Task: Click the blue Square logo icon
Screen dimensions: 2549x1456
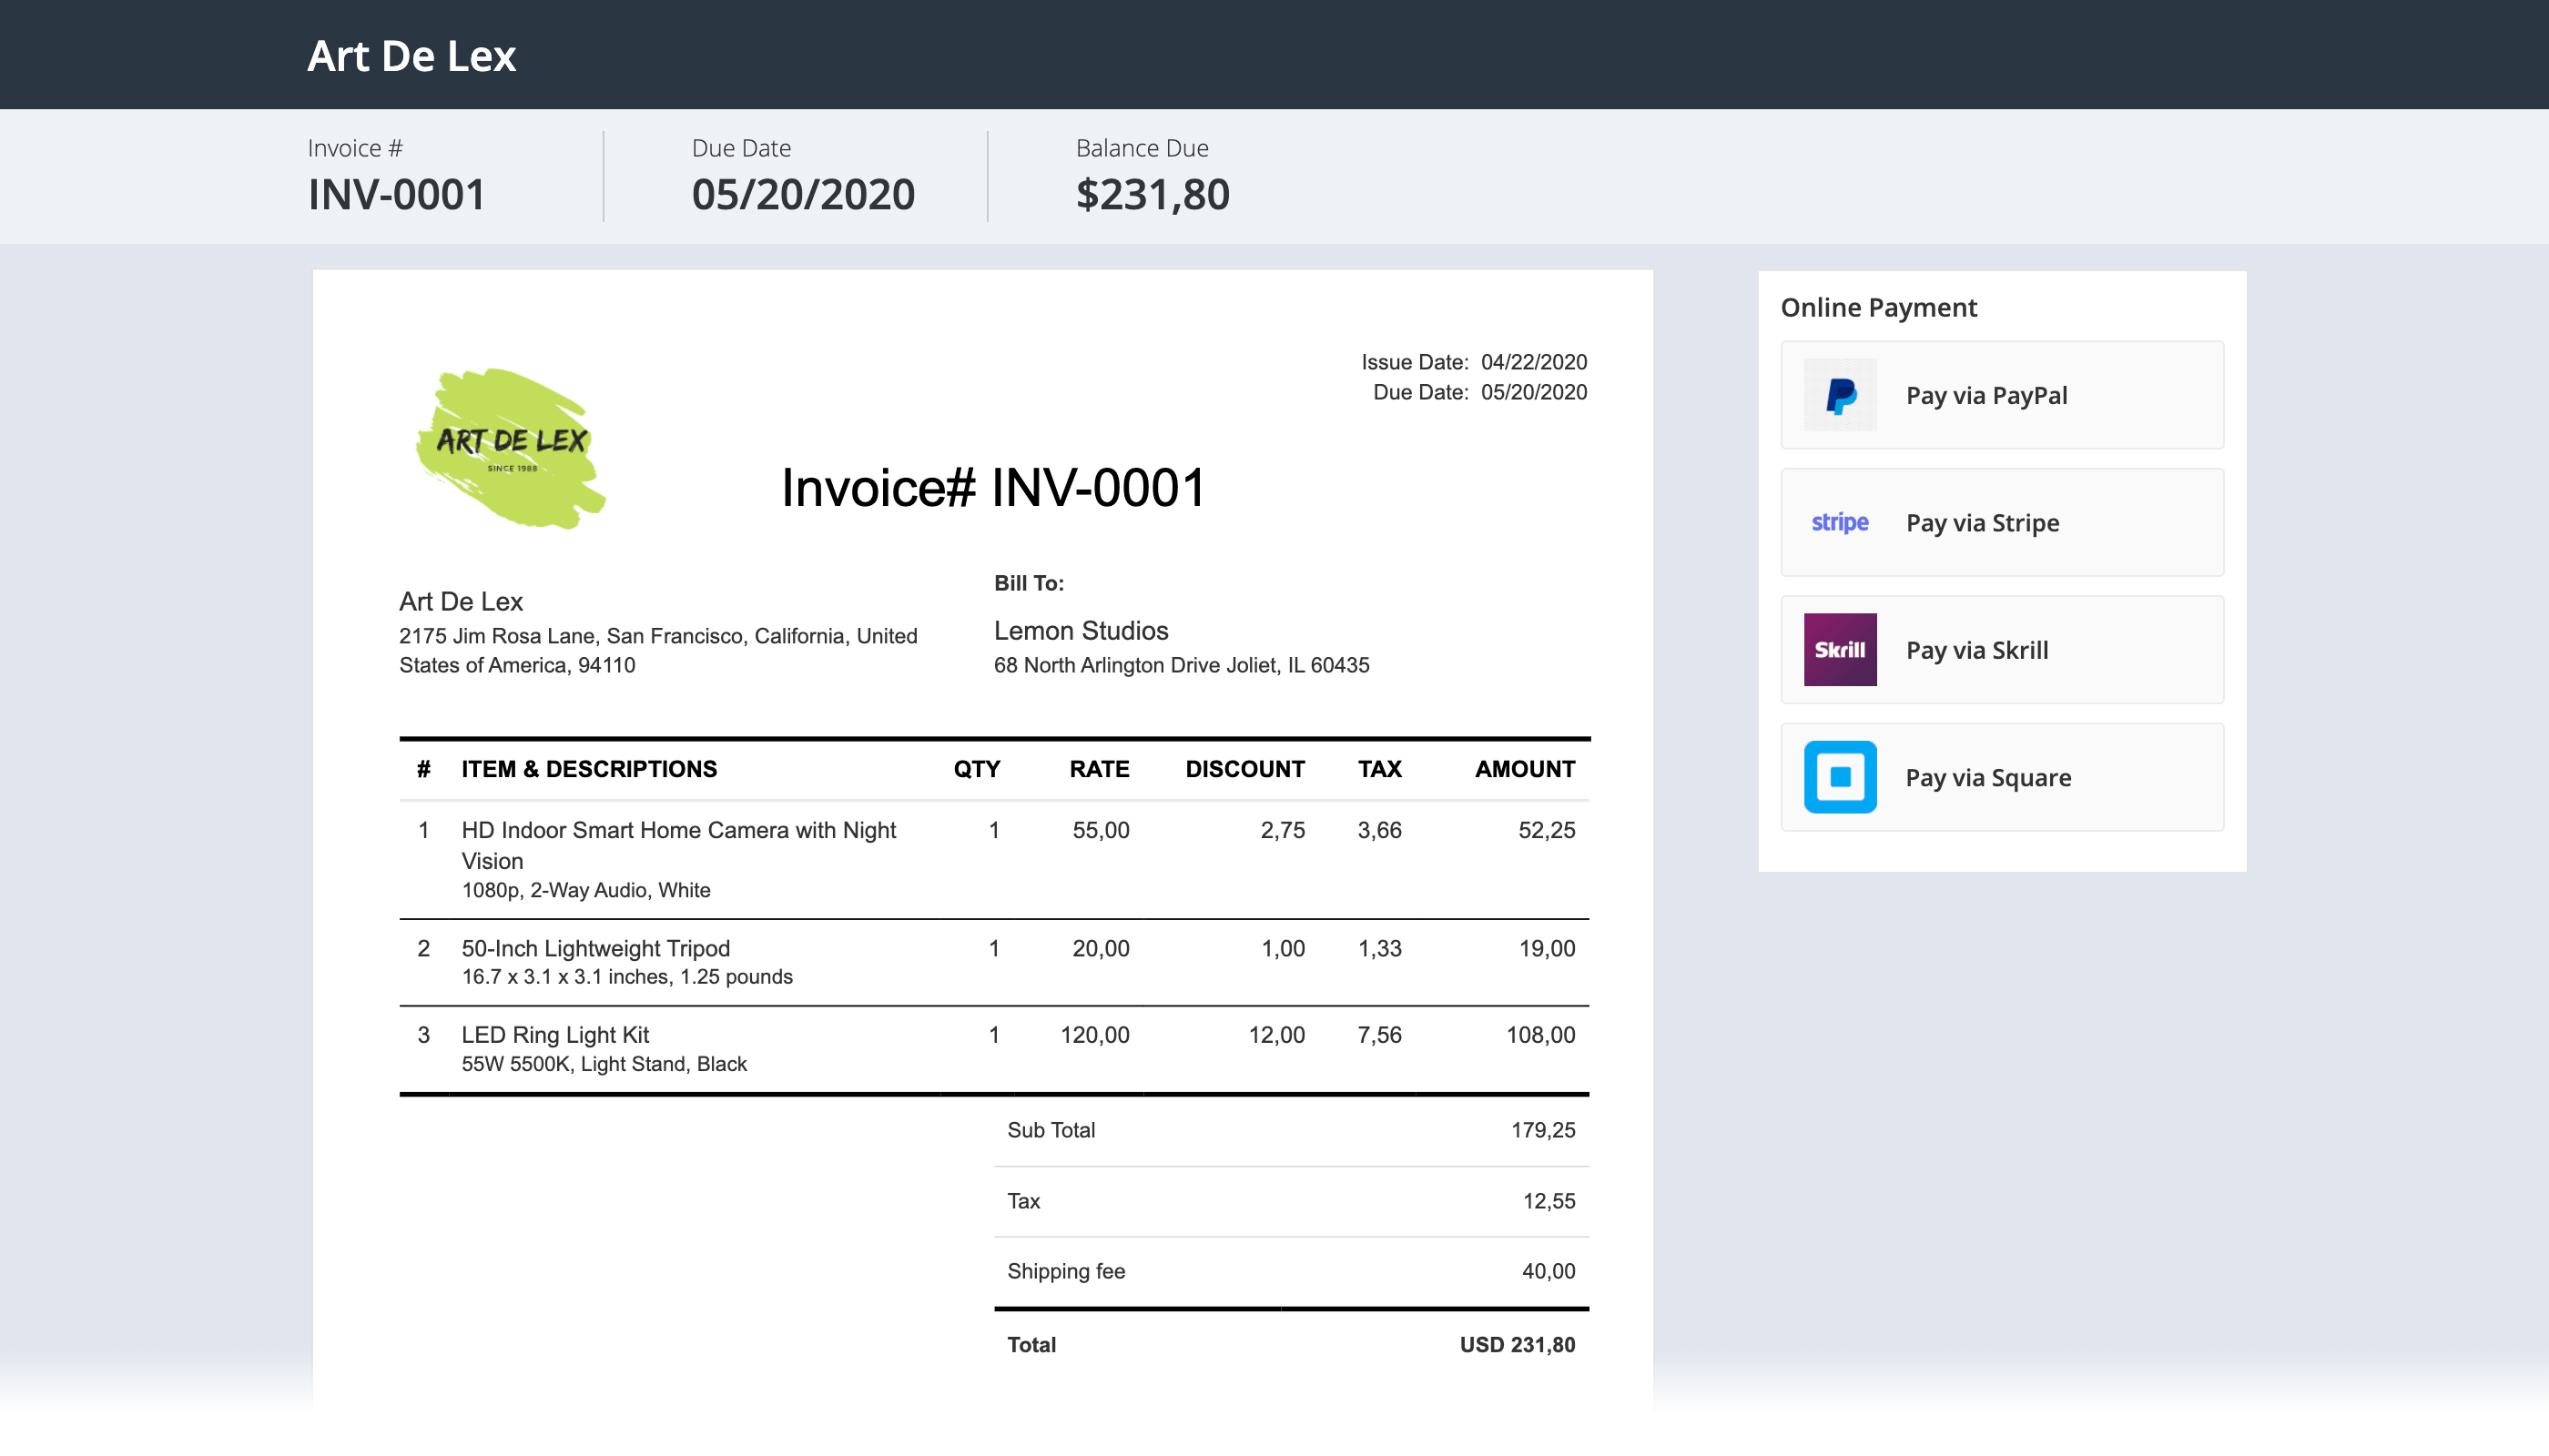Action: [1840, 777]
